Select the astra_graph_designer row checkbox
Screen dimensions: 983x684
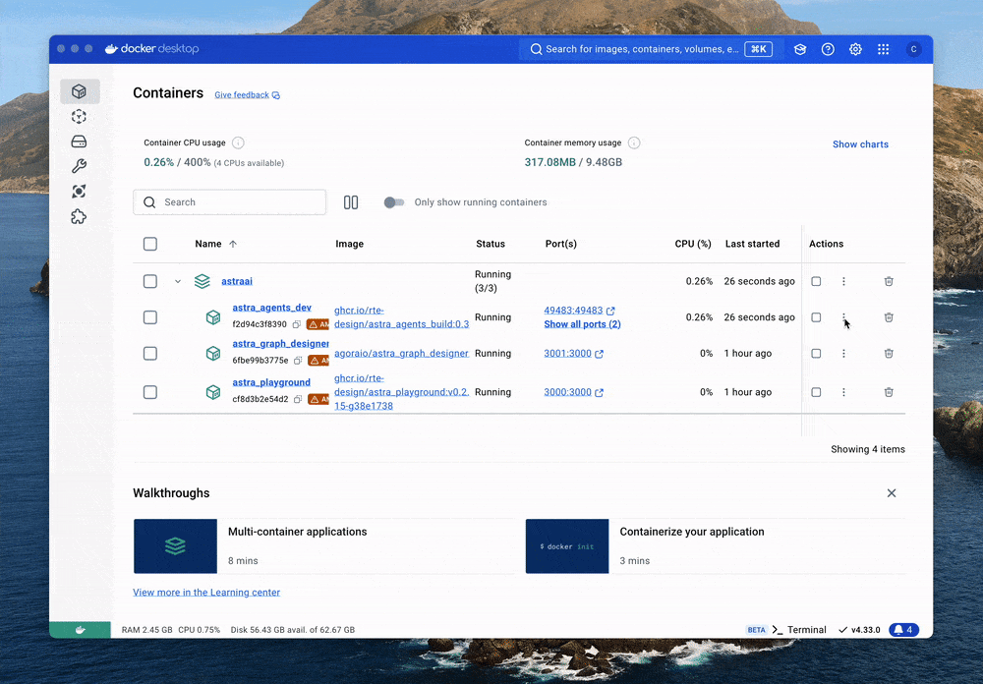(149, 354)
